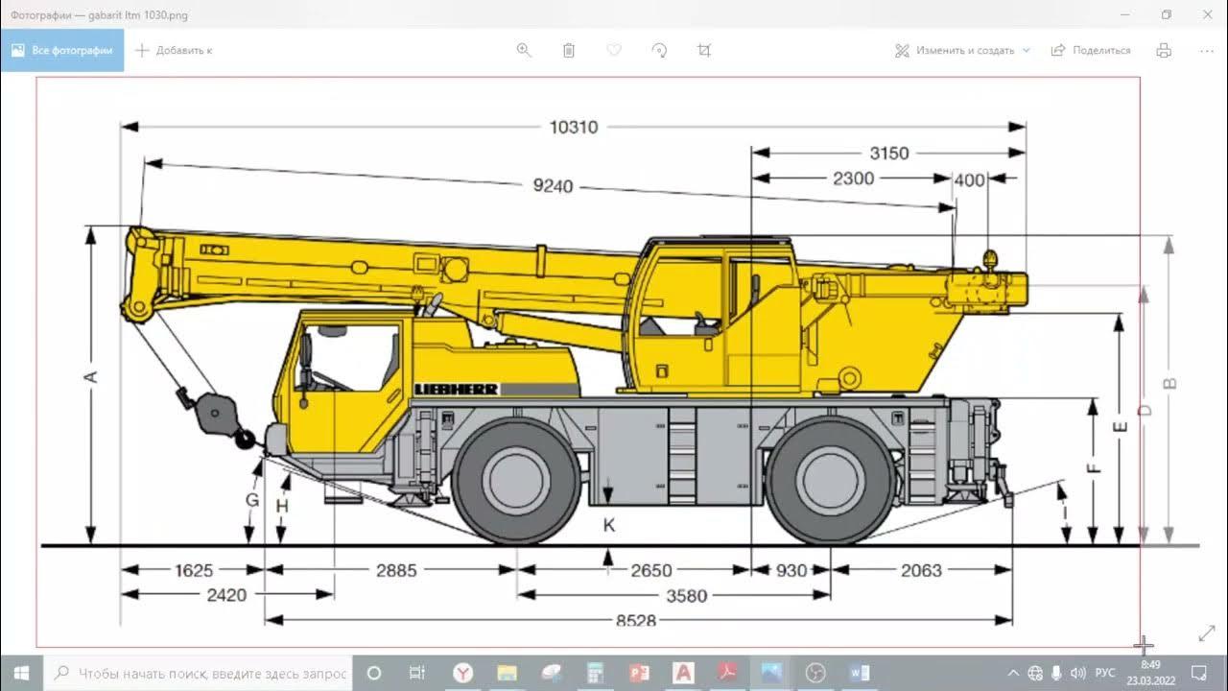Go to "Все фотографии" collection
Image resolution: width=1228 pixels, height=691 pixels.
click(62, 50)
